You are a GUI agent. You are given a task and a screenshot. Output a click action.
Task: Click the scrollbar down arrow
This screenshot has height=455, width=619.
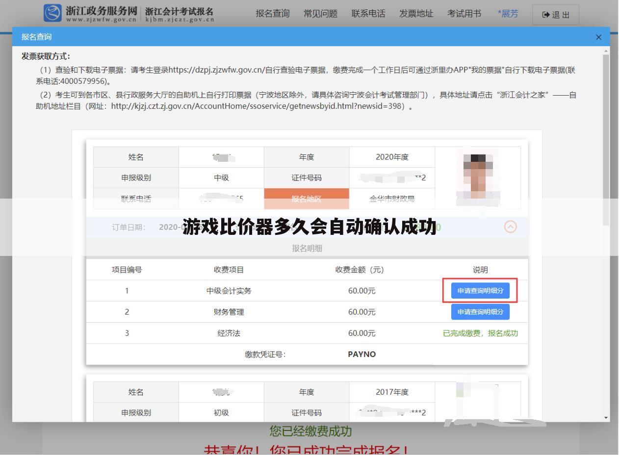click(x=606, y=418)
